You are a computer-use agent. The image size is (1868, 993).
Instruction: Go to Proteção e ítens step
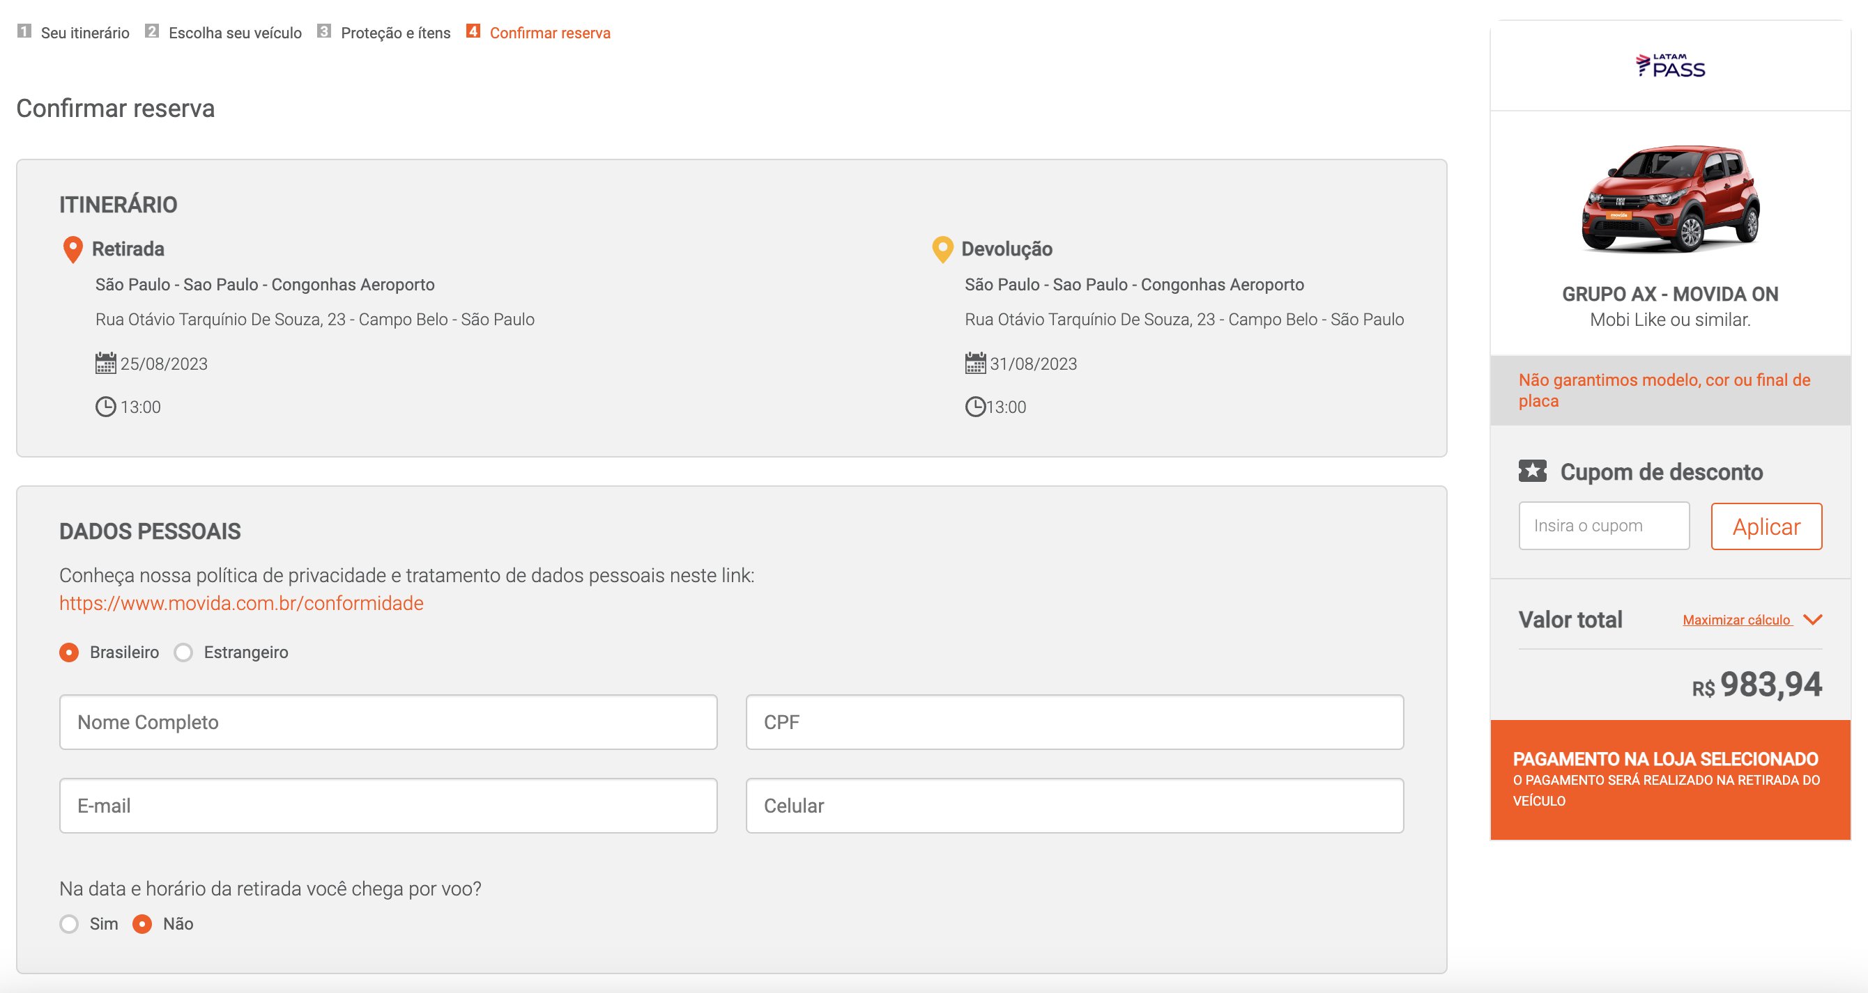[x=396, y=33]
